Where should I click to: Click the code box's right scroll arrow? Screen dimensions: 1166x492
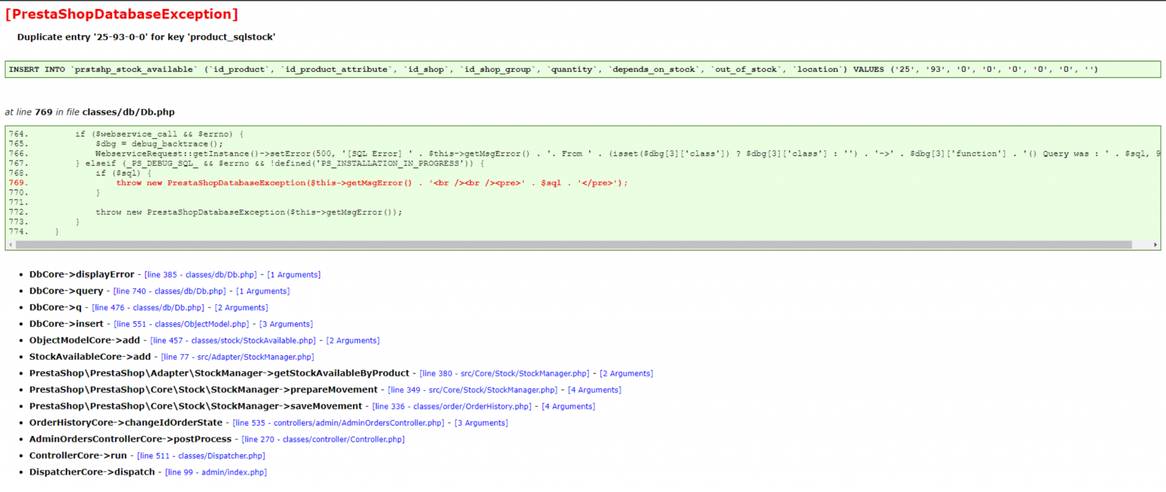click(x=1155, y=245)
